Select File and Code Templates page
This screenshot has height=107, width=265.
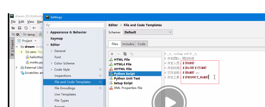tap(75, 82)
